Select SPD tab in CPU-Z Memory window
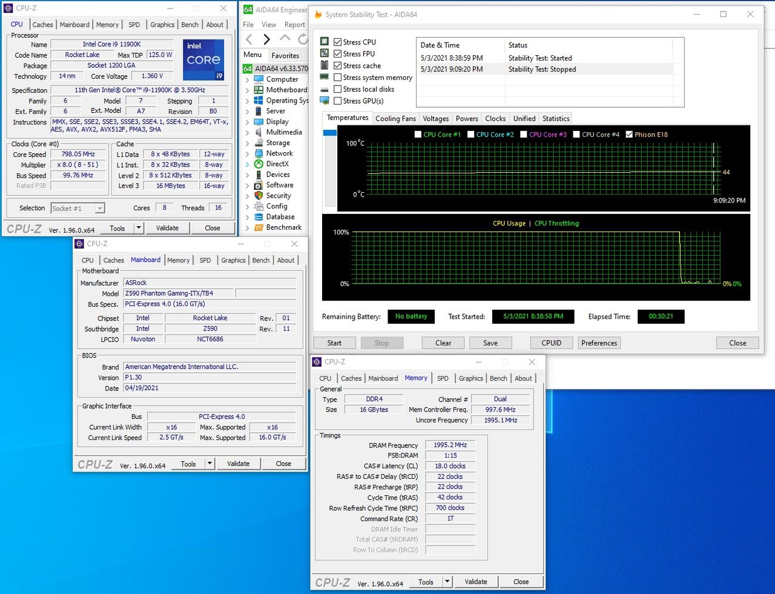This screenshot has height=594, width=775. click(x=443, y=378)
